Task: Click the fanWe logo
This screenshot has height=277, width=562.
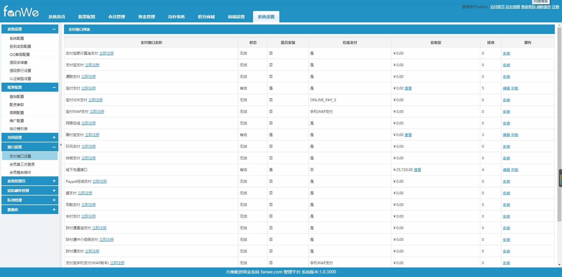Action: [21, 12]
